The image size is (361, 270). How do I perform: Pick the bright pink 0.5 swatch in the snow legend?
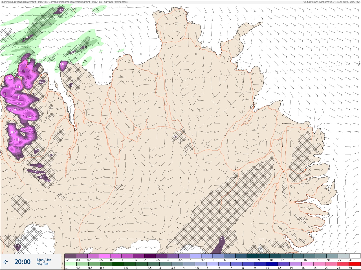pyautogui.click(x=105, y=256)
